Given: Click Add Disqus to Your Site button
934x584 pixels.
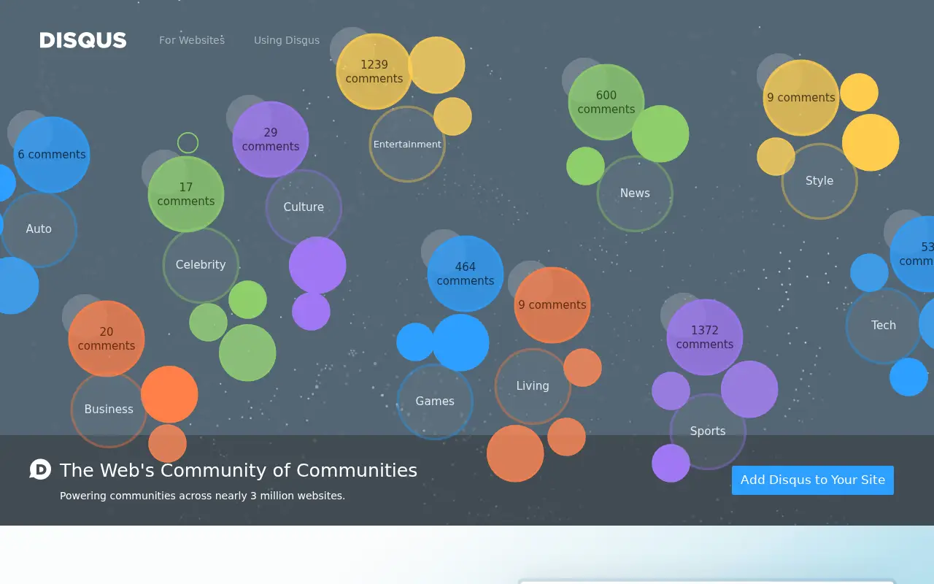Looking at the screenshot, I should coord(813,480).
